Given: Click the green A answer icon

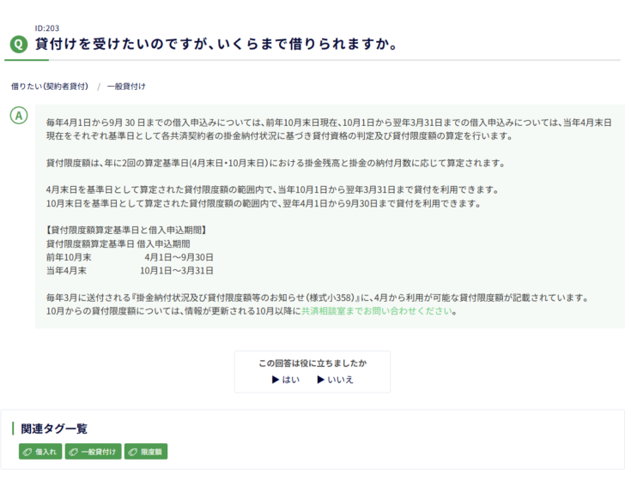Looking at the screenshot, I should pos(19,116).
